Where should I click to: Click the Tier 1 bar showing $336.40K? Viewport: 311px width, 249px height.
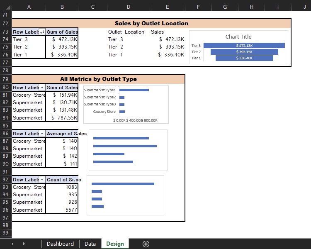244,58
